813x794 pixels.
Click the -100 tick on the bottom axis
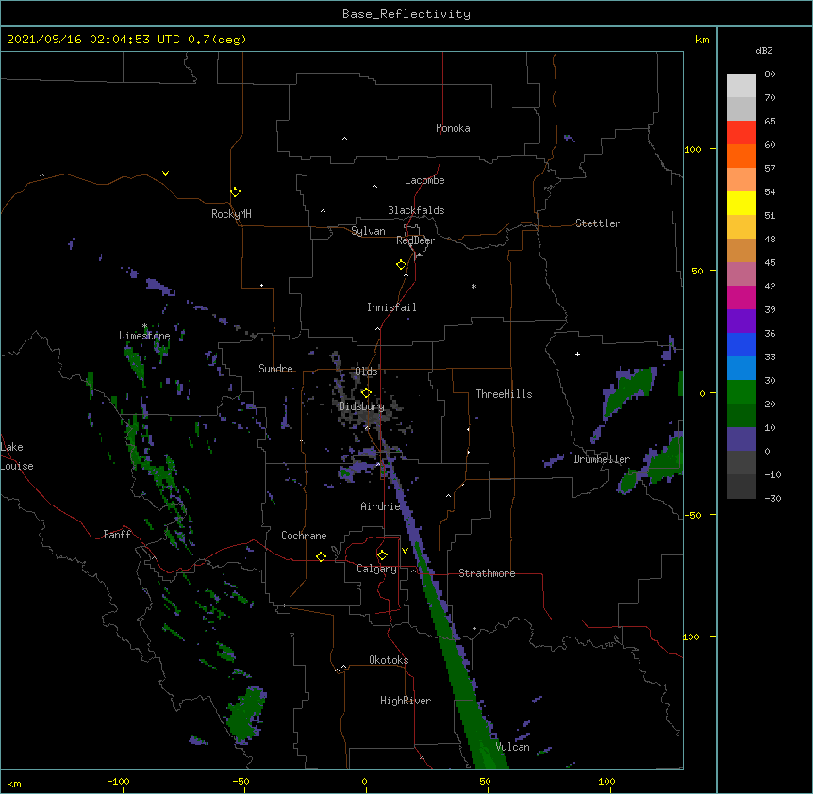tap(118, 782)
